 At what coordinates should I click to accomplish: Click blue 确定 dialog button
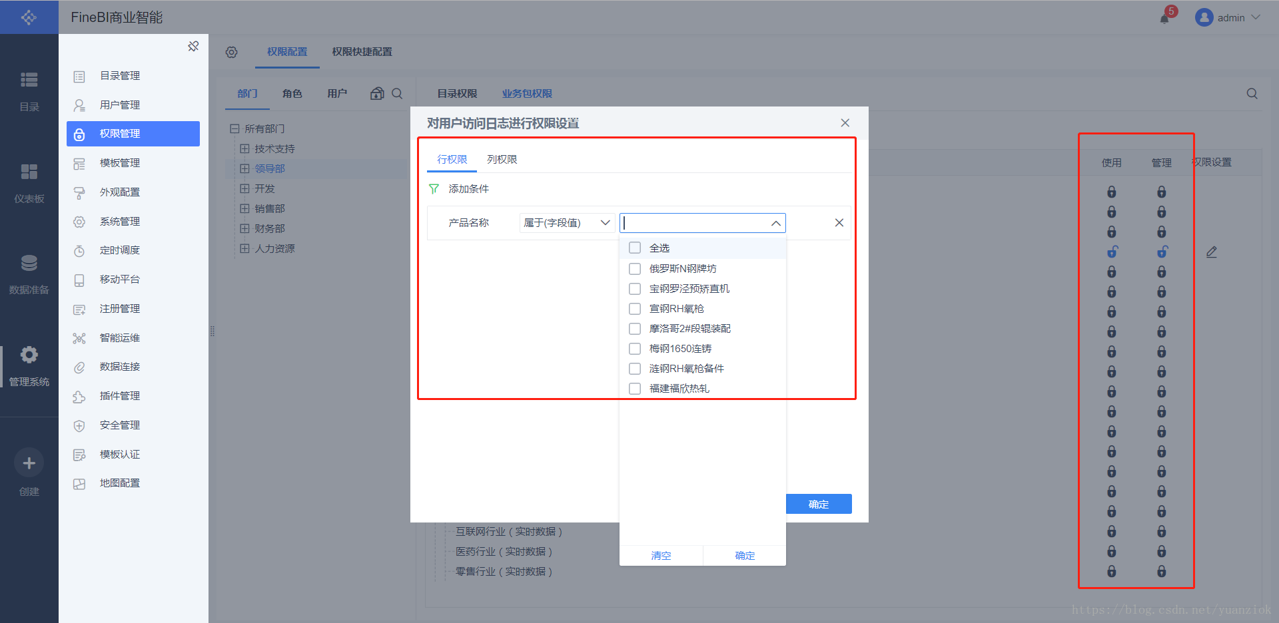(x=819, y=504)
